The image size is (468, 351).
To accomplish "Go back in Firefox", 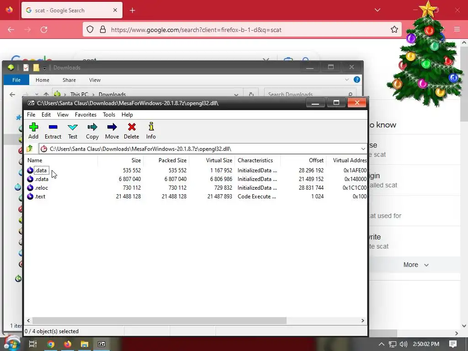I will click(x=11, y=29).
